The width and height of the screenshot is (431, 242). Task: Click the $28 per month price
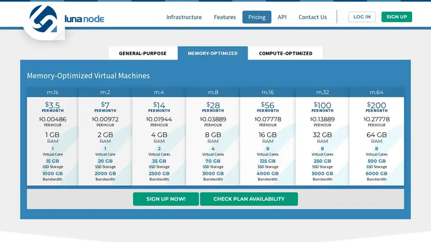point(213,107)
